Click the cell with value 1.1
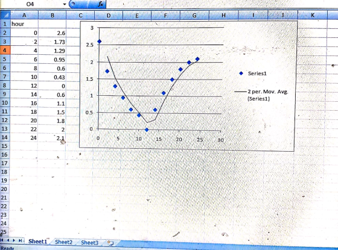Image resolution: width=338 pixels, height=250 pixels. [x=53, y=104]
